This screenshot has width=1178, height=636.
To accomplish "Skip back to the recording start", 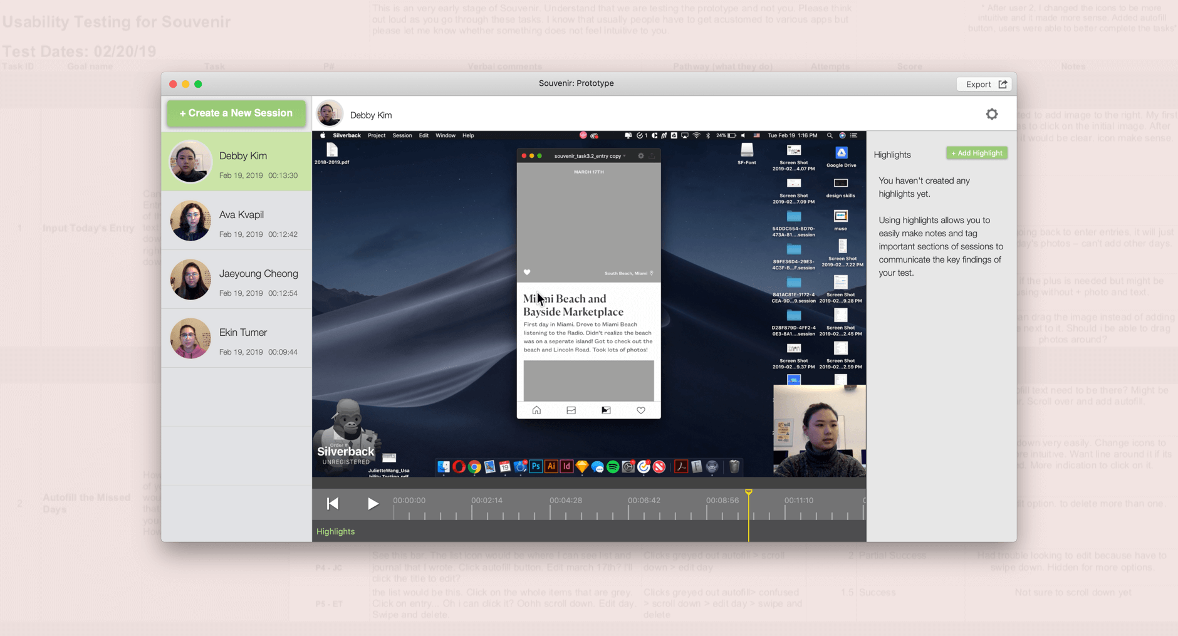I will point(333,504).
